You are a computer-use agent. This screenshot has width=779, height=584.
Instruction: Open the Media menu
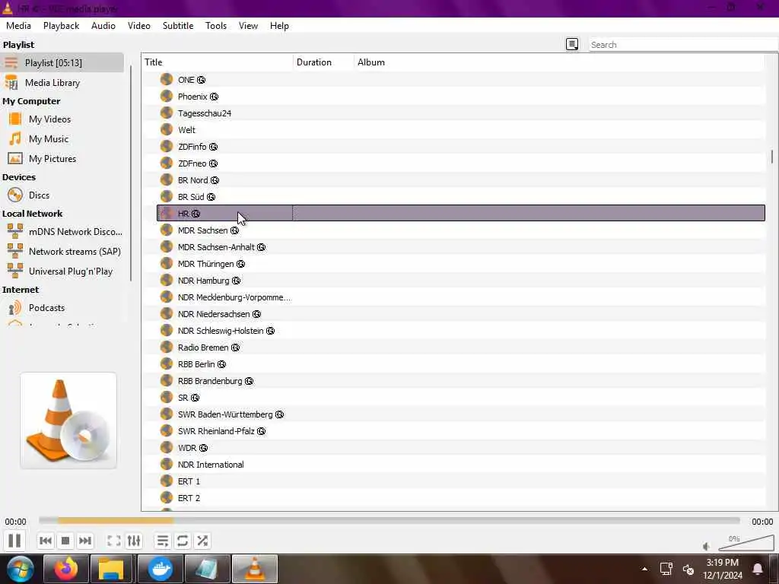18,26
